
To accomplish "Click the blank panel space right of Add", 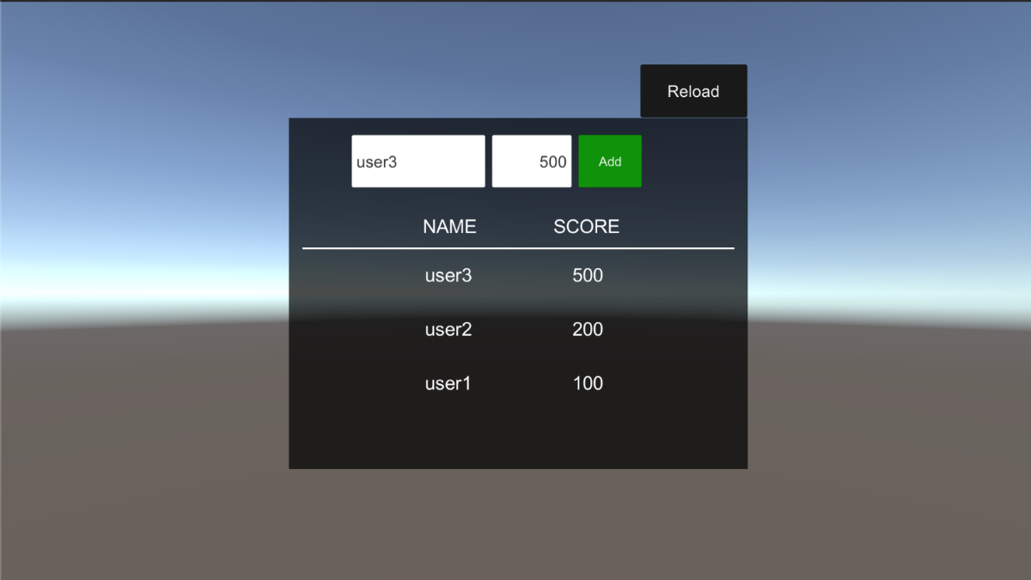I will tap(694, 162).
